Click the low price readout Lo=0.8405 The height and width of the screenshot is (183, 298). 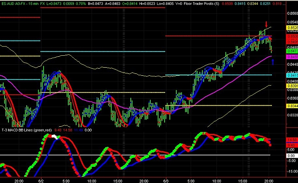coord(165,4)
